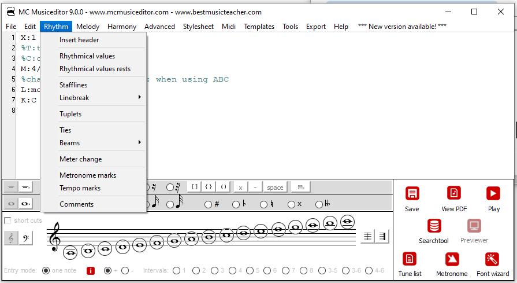The height and width of the screenshot is (283, 517).
Task: Insert a single bar line
Action: [x=368, y=237]
